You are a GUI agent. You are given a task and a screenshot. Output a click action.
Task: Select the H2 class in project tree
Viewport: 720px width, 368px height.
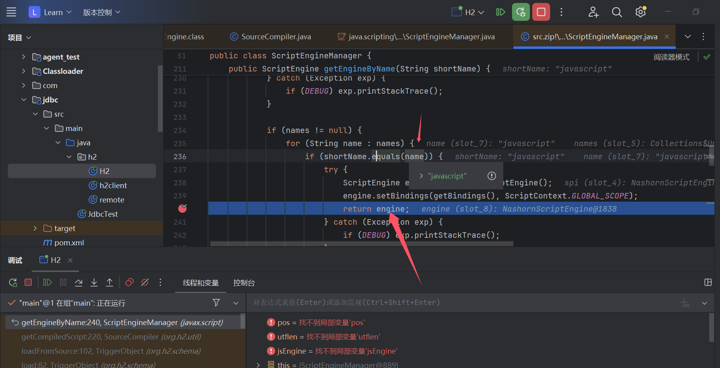(82, 171)
